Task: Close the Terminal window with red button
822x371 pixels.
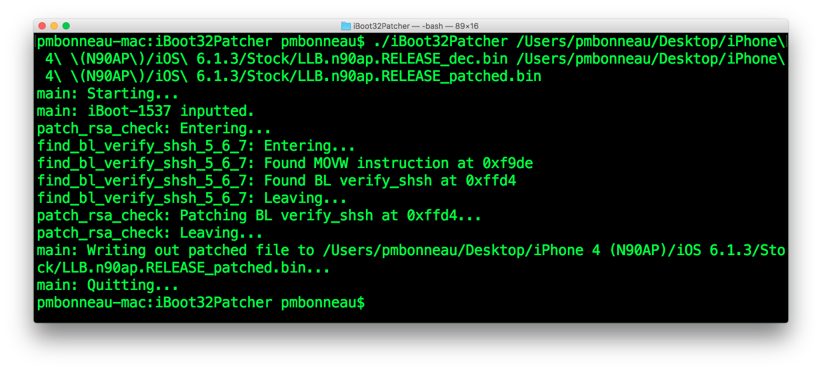Action: (42, 26)
